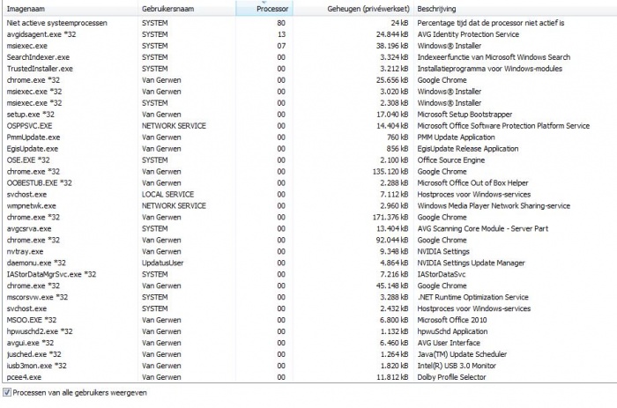Screen dimensions: 617x408
Task: Select iusb3mon.exe *32 process
Action: pyautogui.click(x=310, y=365)
